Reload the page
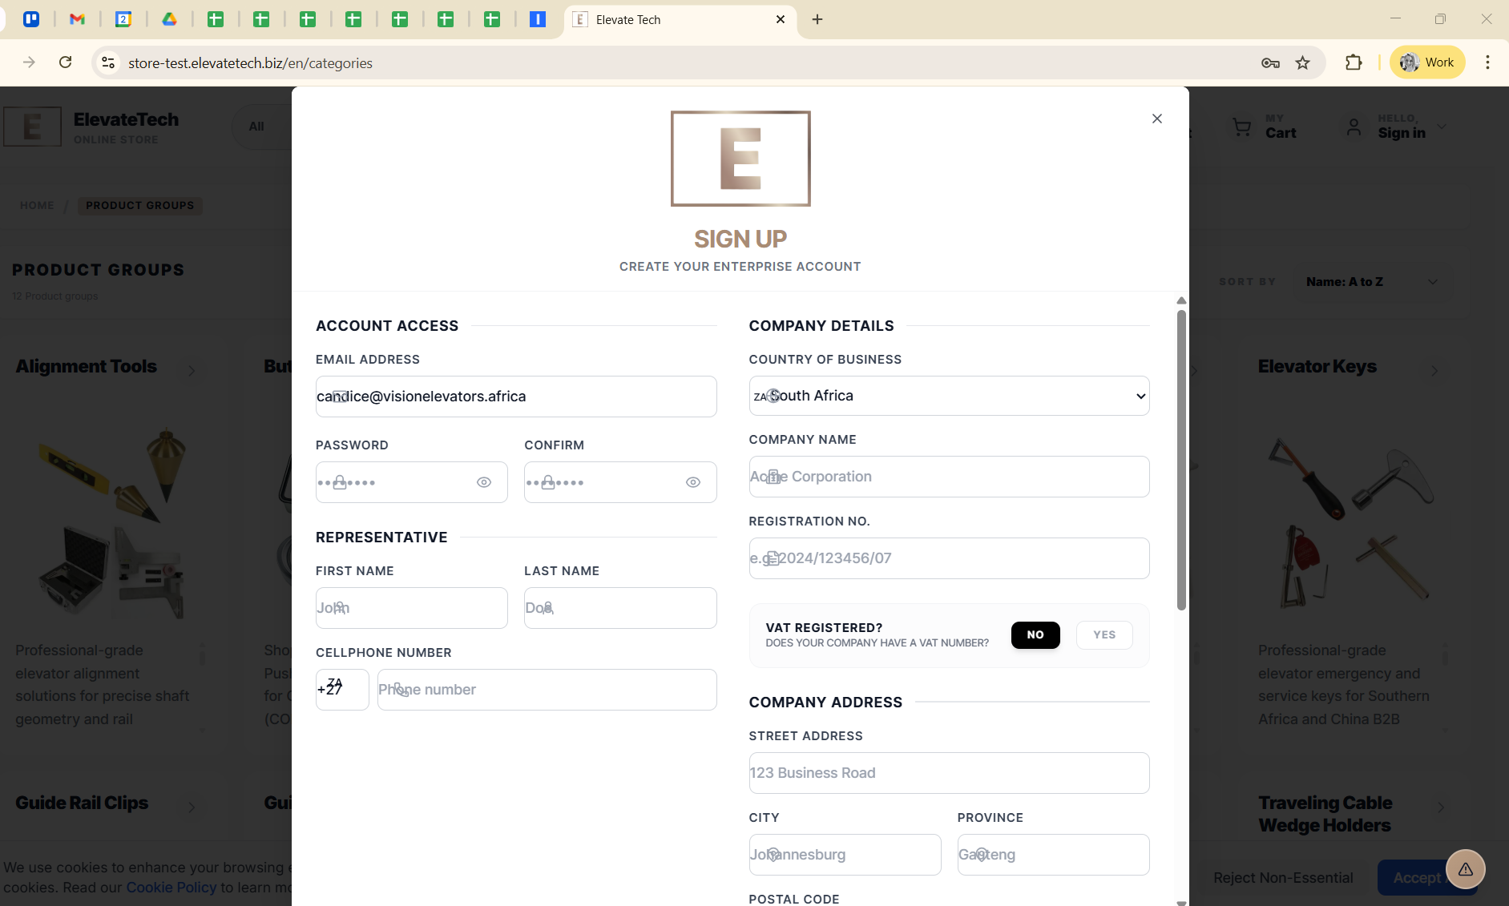The image size is (1509, 906). tap(66, 62)
